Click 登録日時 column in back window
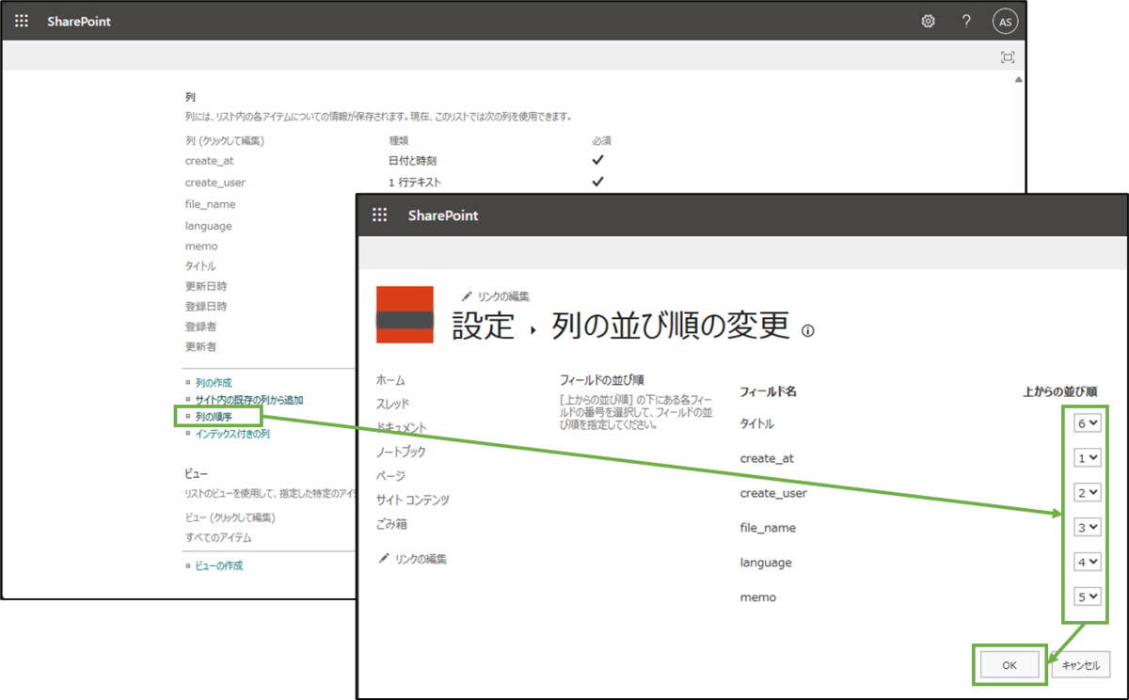This screenshot has height=700, width=1129. pos(206,306)
